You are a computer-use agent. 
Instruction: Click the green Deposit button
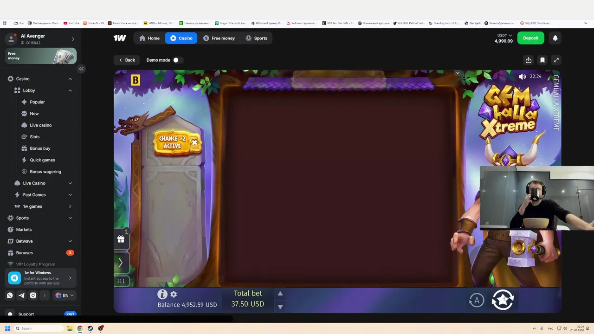pyautogui.click(x=530, y=38)
